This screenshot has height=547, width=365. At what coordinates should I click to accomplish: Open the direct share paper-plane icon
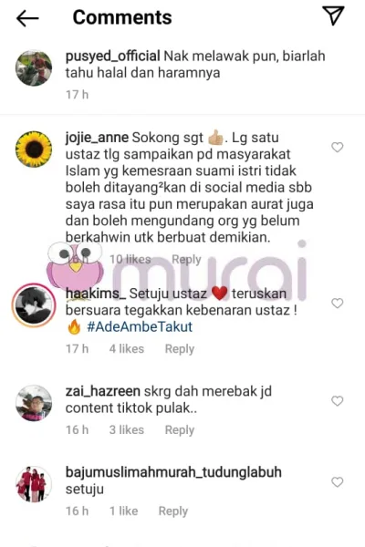[333, 15]
